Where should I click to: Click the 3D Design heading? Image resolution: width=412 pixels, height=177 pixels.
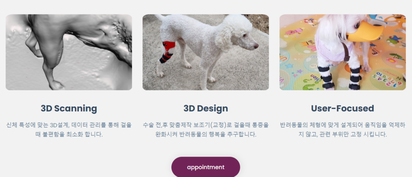point(206,108)
